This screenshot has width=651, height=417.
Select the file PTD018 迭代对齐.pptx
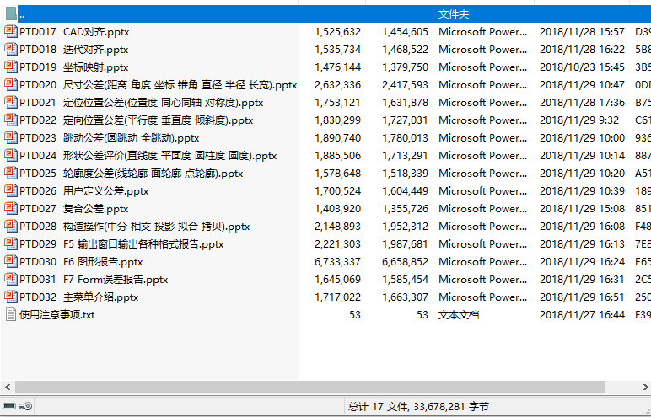pyautogui.click(x=74, y=49)
